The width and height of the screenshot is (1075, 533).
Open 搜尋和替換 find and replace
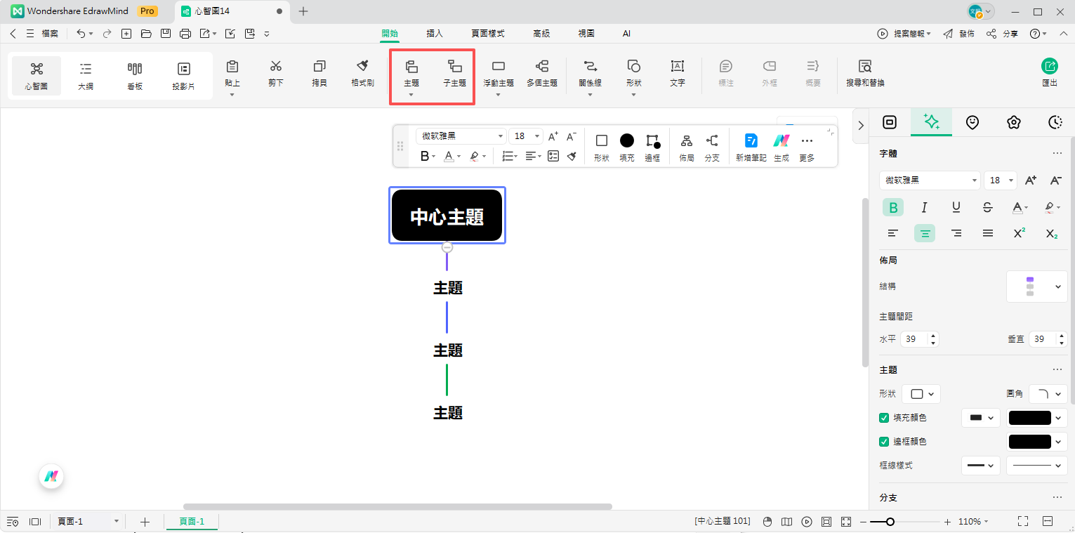(x=864, y=73)
